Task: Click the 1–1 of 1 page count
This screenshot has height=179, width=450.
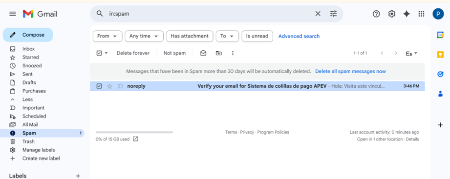Action: (x=360, y=53)
